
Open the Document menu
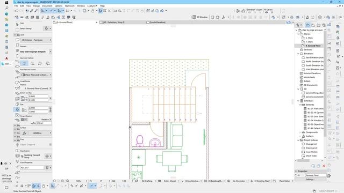tap(47, 6)
